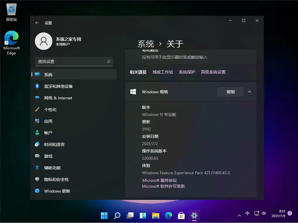Image resolution: width=298 pixels, height=223 pixels.
Task: Click 复制 button for Windows 规格
Action: pos(231,92)
